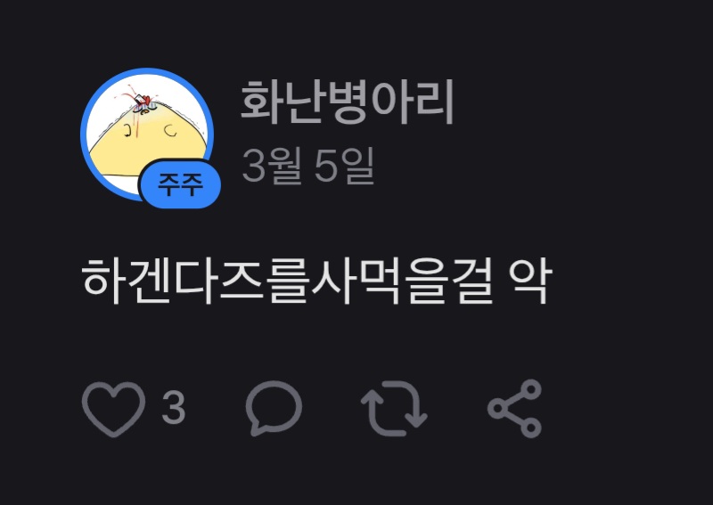Click the 5일 part of the date
The image size is (713, 505).
(344, 166)
